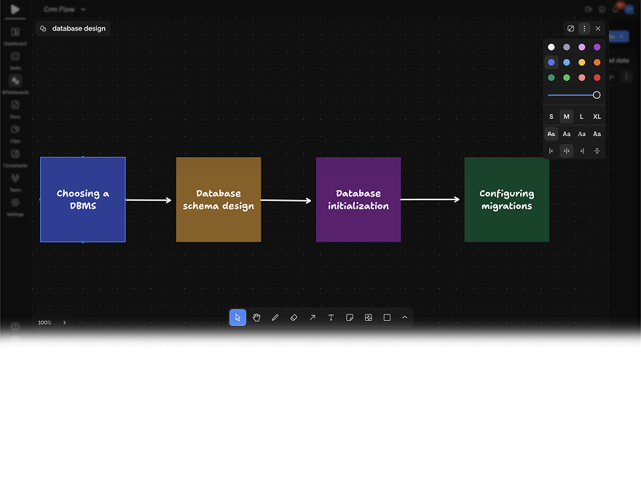
Task: Set text alignment to right
Action: click(x=582, y=151)
